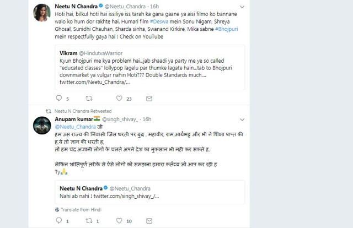Retweet Anupam kumar's Hindi tweet
This screenshot has height=228, width=353.
89,221
